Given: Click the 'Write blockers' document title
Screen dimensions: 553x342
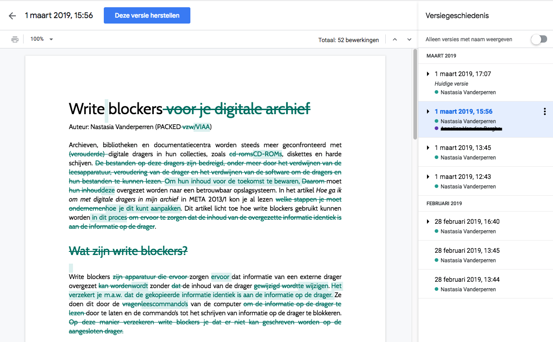Looking at the screenshot, I should coord(116,109).
